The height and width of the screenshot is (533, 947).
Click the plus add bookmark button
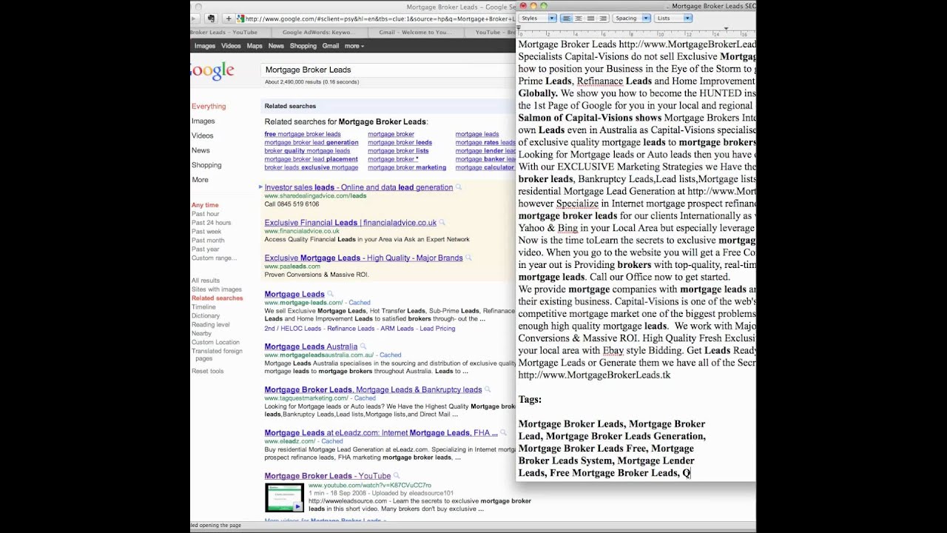229,19
